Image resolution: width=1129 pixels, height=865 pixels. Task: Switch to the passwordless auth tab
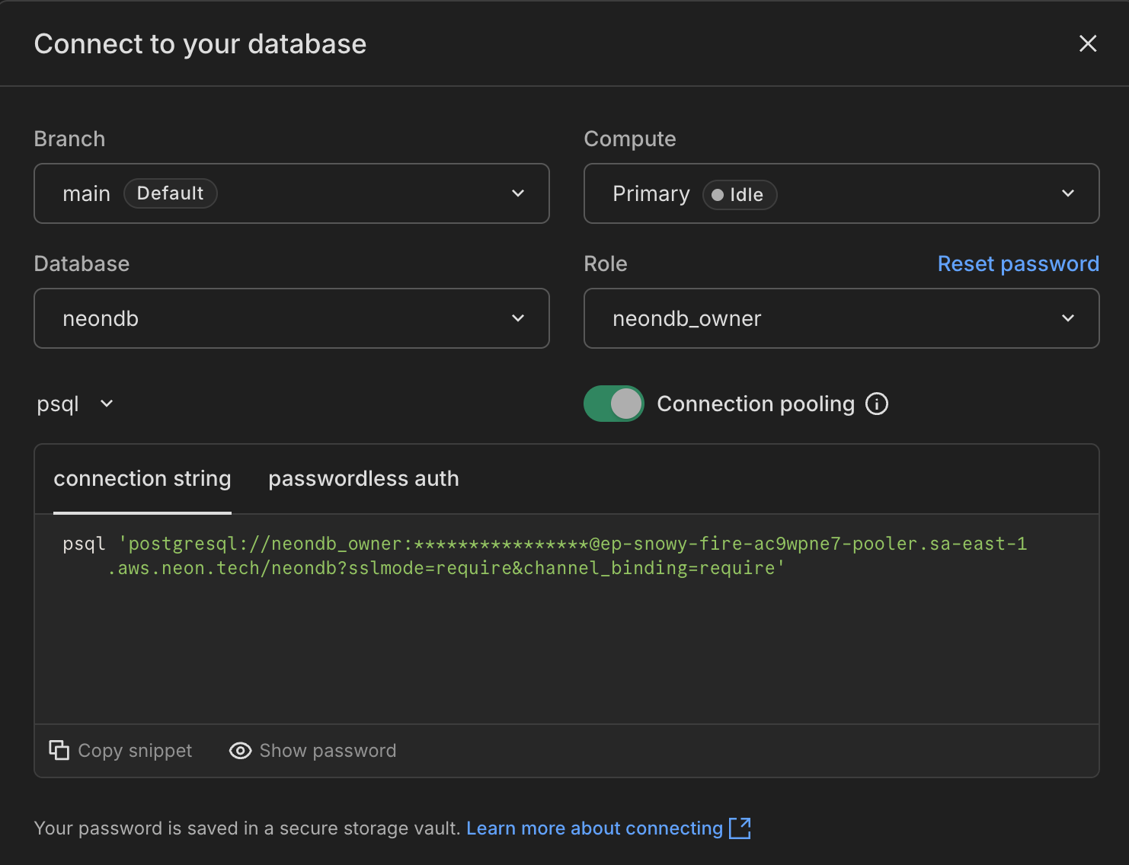point(363,479)
